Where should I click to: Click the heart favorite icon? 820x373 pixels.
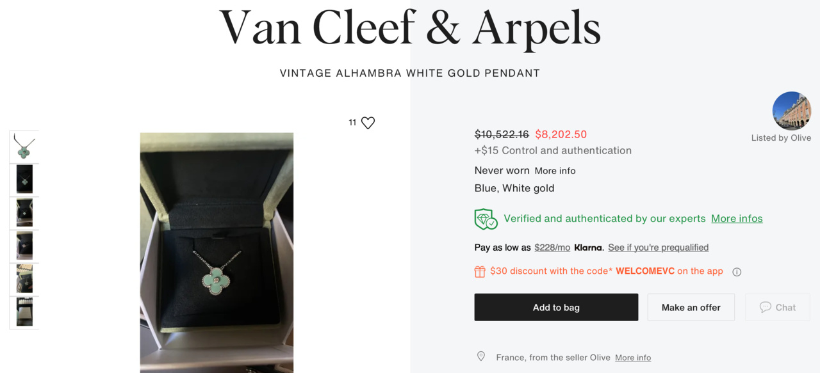tap(368, 123)
